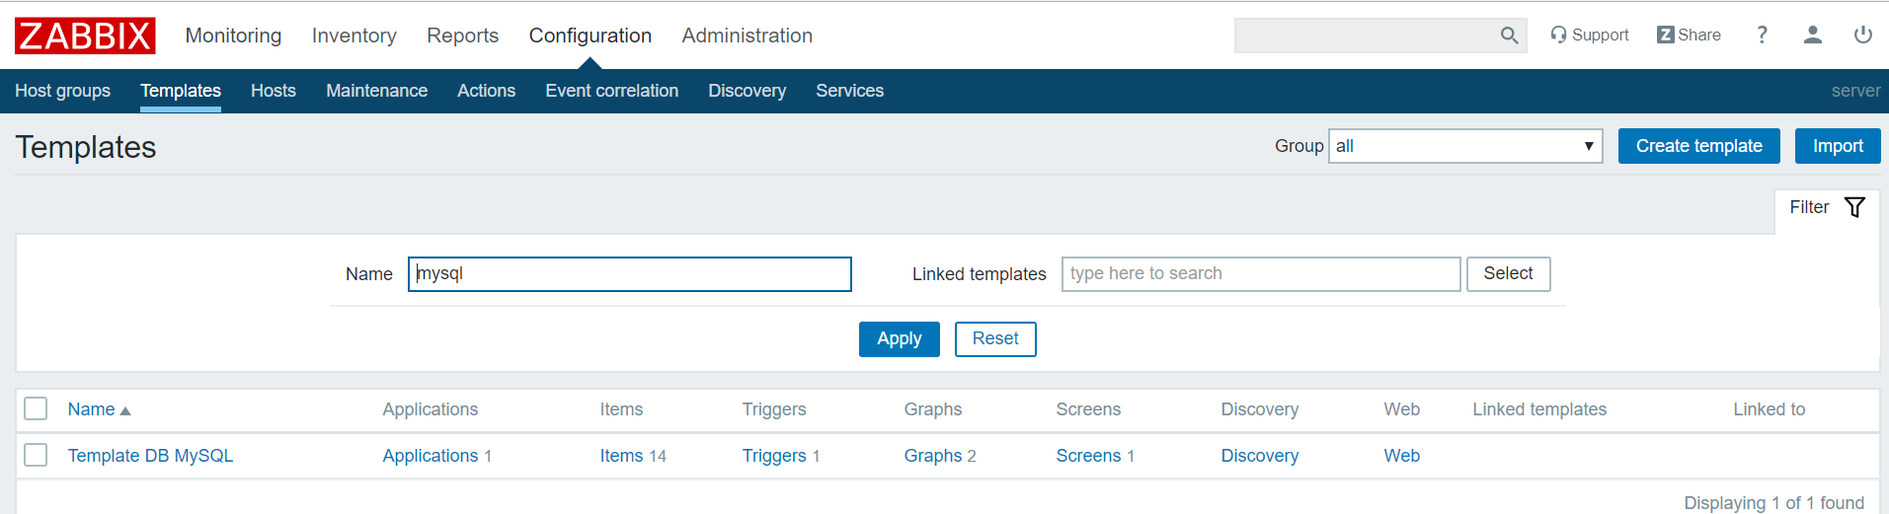
Task: Go to Actions submenu tab
Action: (486, 91)
